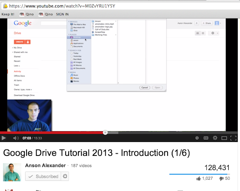
Task: Enter fullscreen with the corner-brackets icon
Action: click(233, 138)
